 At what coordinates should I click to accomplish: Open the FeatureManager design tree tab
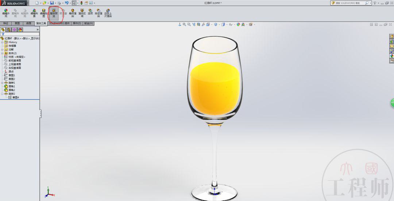click(3, 29)
